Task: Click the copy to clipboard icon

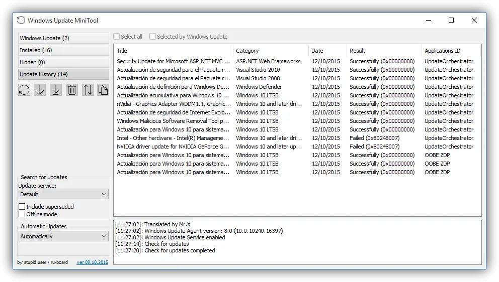Action: click(103, 90)
